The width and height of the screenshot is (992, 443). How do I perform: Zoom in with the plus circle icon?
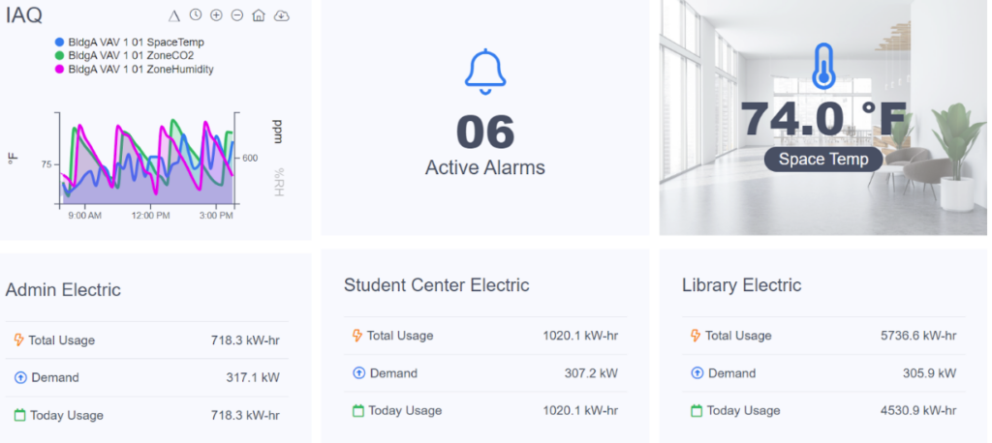216,15
